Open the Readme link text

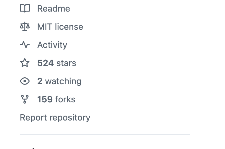[54, 8]
